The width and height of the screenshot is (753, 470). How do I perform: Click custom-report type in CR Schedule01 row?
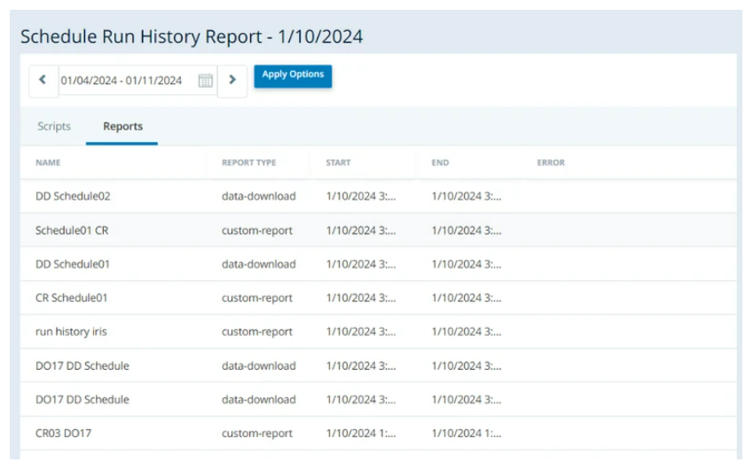coord(257,298)
